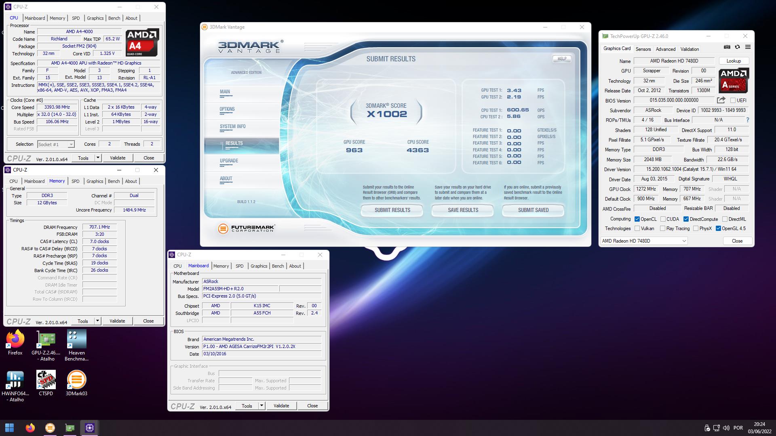
Task: Click the GPU-Z refresh icon
Action: point(737,47)
